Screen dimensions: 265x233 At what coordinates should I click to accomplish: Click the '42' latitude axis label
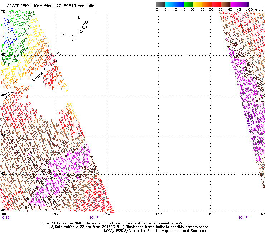tap(3, 173)
